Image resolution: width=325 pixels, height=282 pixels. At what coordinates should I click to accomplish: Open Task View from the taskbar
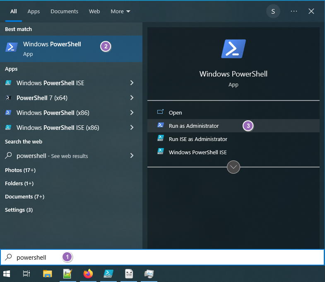tap(26, 273)
